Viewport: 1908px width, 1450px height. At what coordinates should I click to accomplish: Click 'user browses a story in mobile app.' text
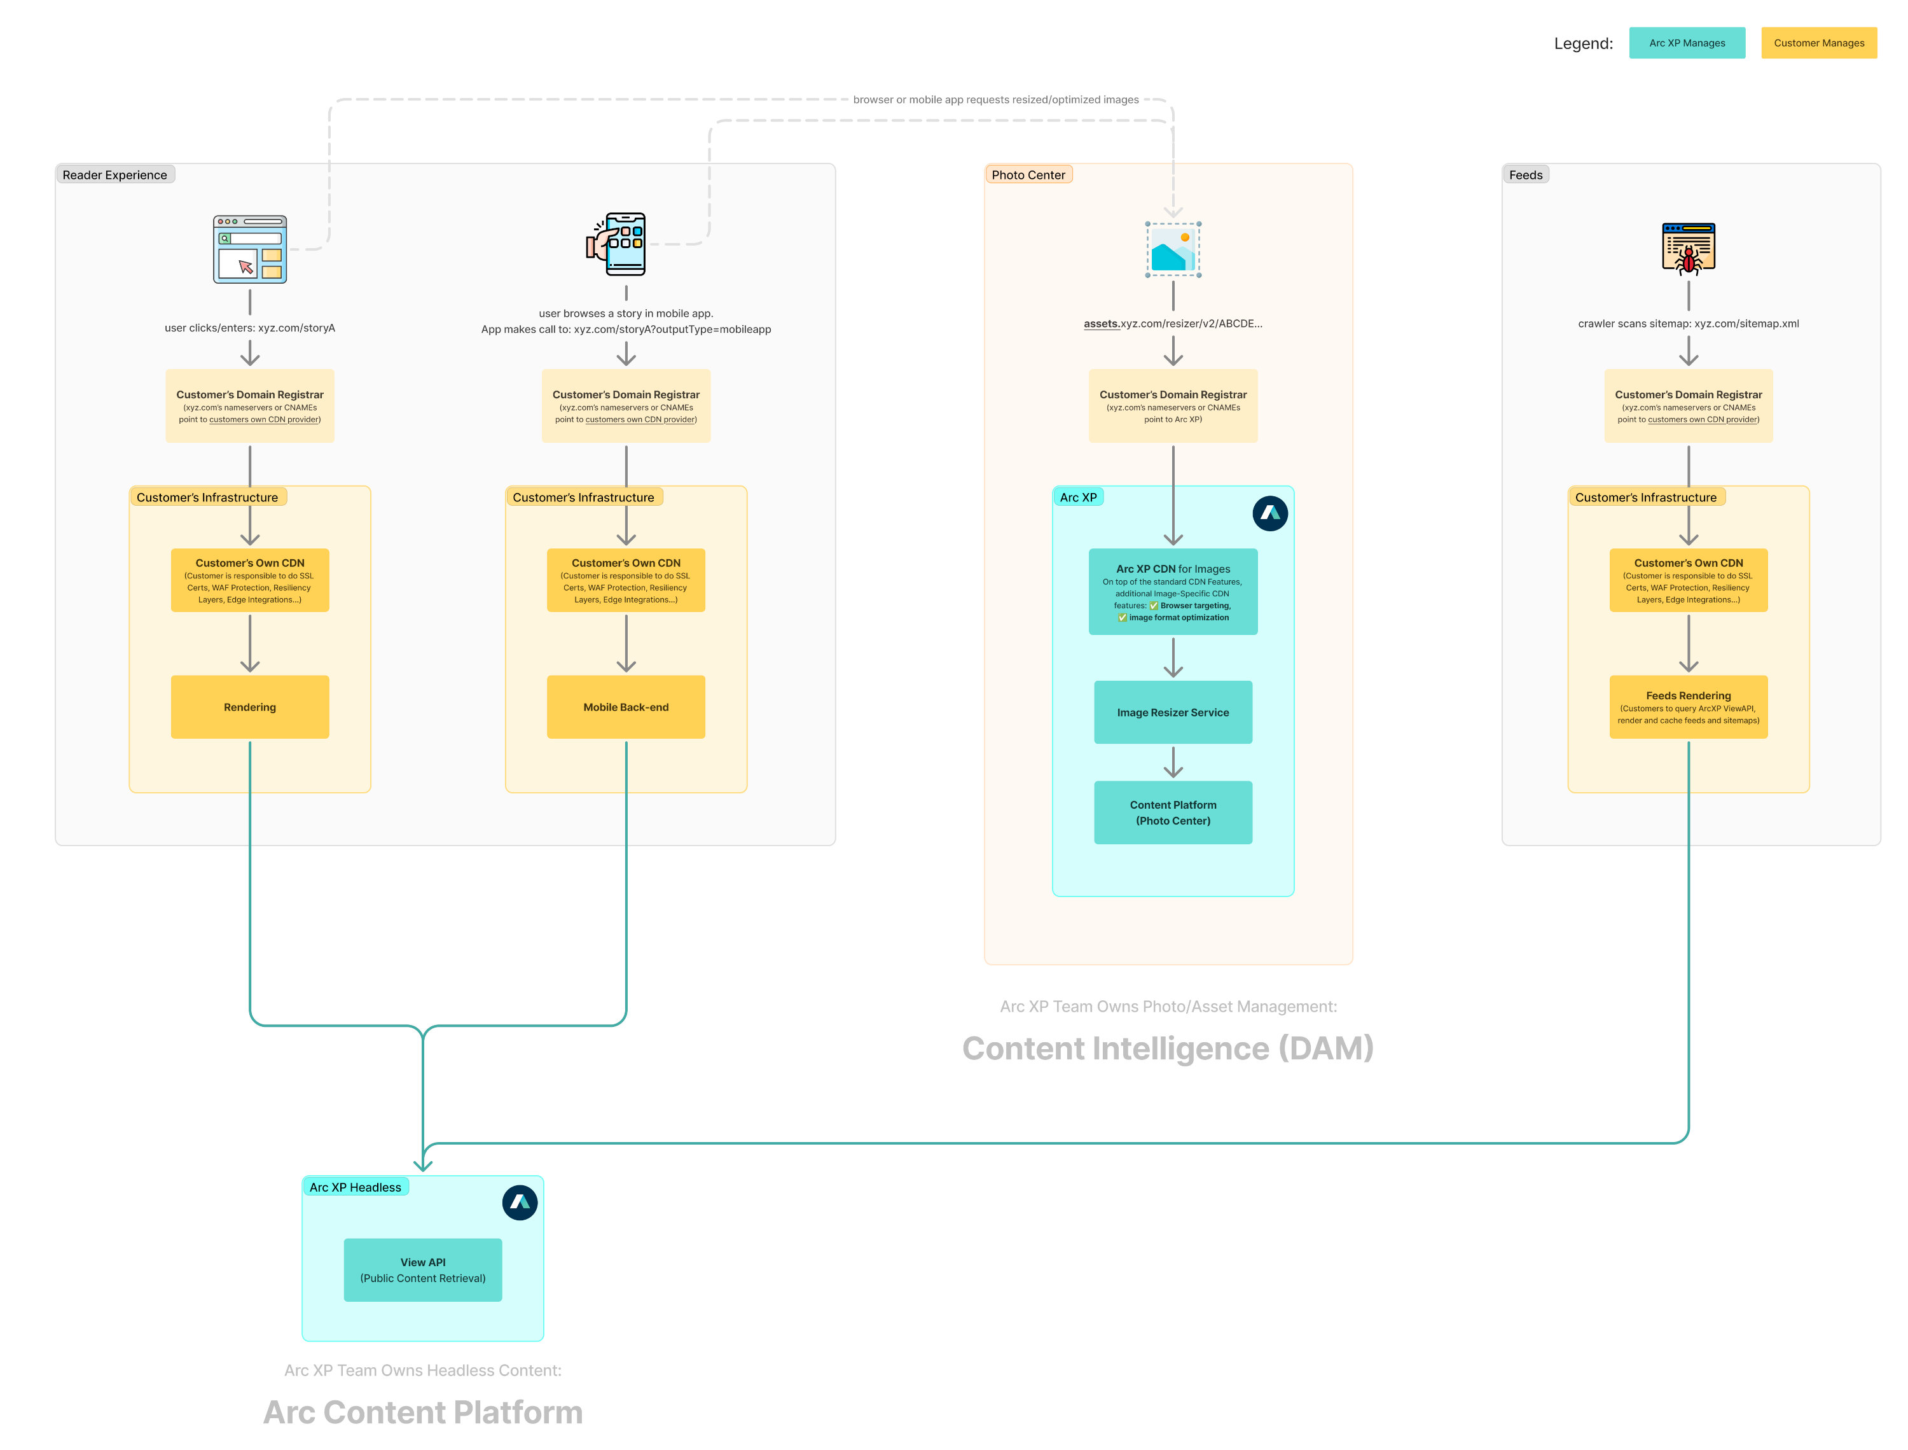click(626, 313)
